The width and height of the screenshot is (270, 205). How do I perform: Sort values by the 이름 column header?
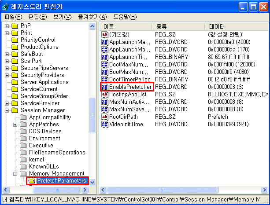[126, 27]
